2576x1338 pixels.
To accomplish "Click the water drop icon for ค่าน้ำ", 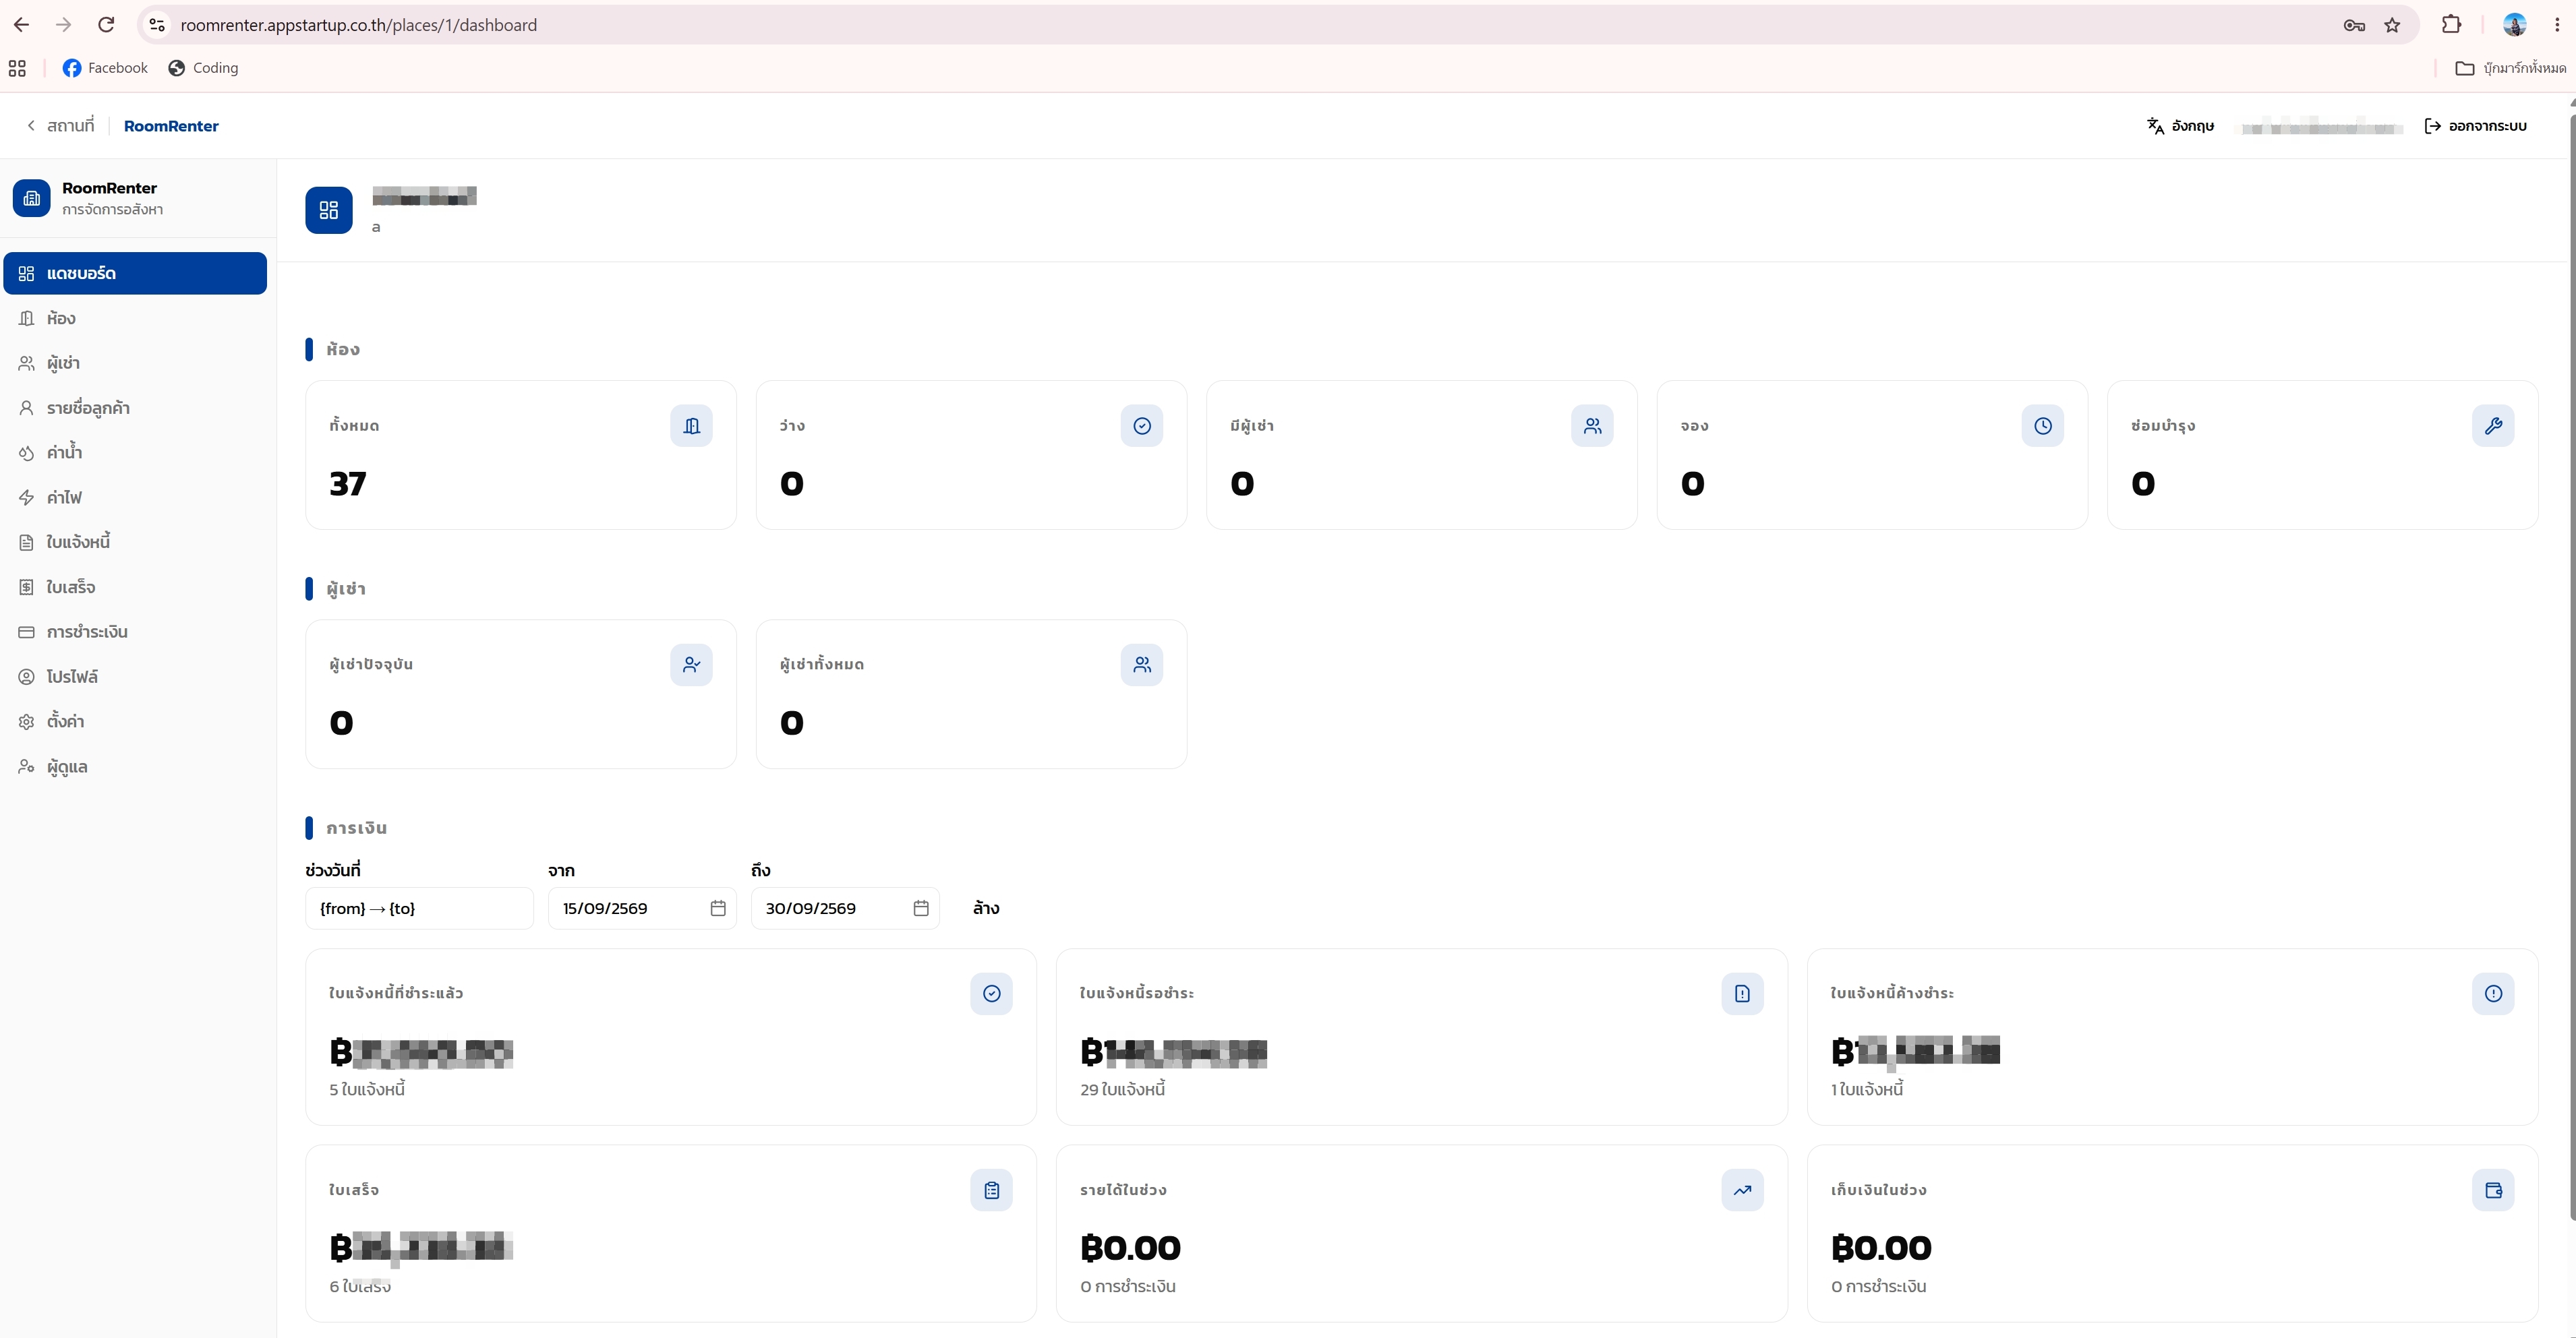I will tap(27, 453).
